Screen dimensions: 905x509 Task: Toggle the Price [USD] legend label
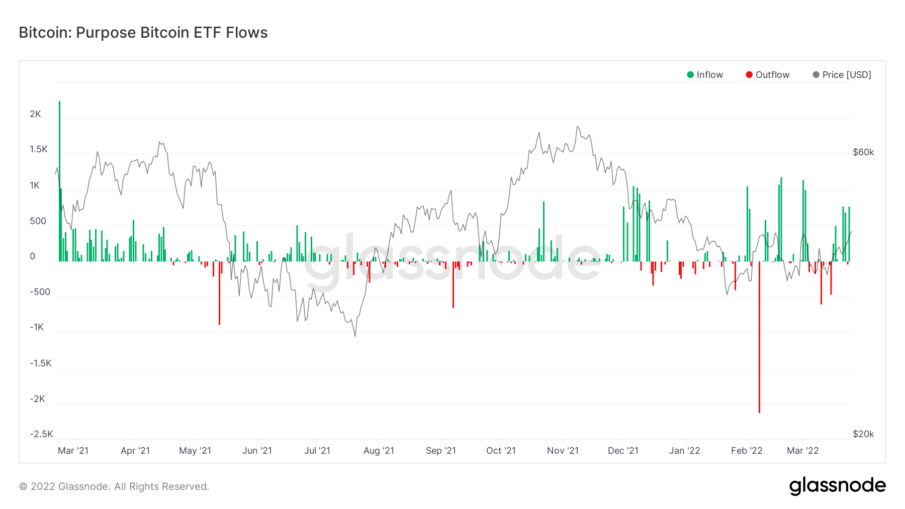click(847, 75)
